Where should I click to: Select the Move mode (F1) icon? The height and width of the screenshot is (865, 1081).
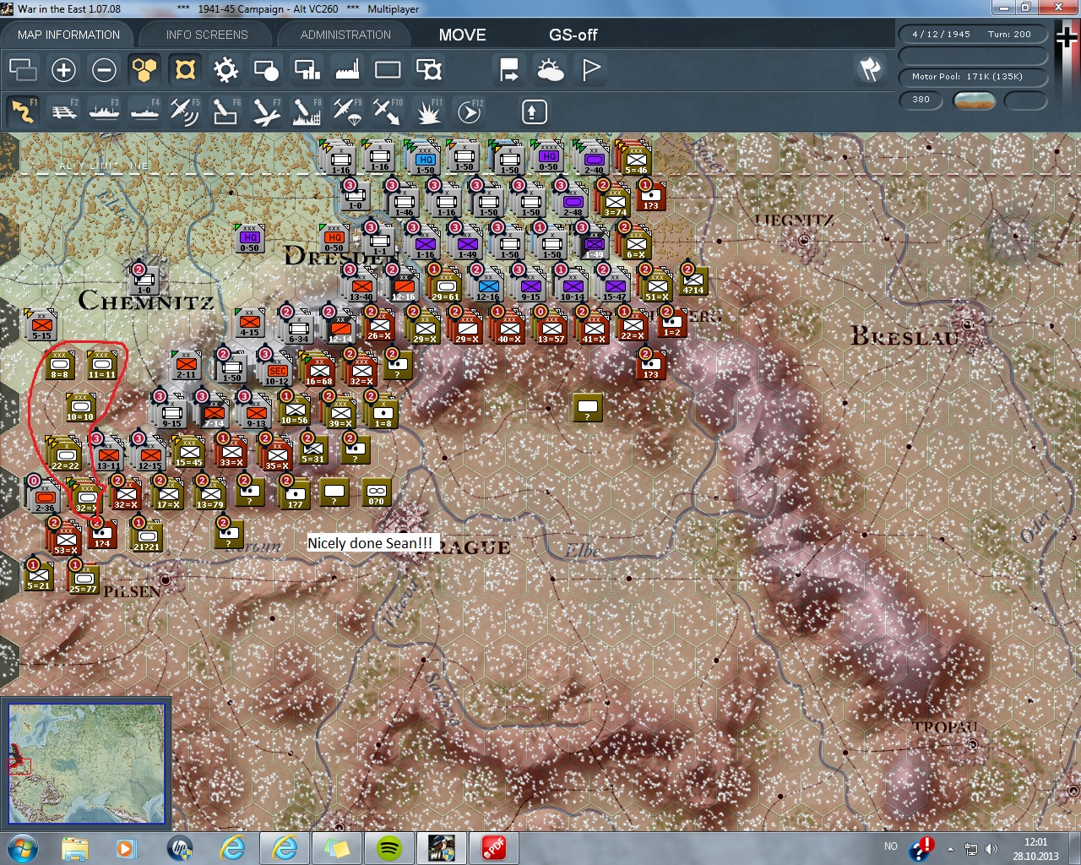(23, 112)
